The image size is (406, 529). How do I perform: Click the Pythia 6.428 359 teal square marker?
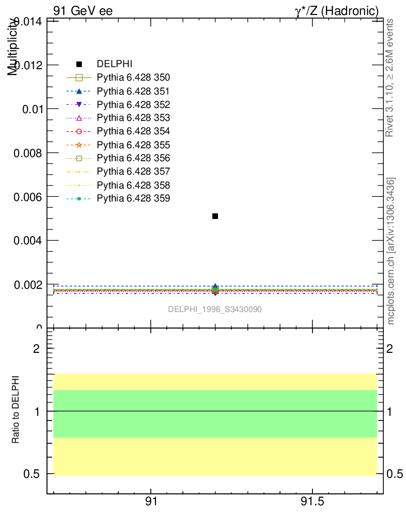click(x=79, y=199)
